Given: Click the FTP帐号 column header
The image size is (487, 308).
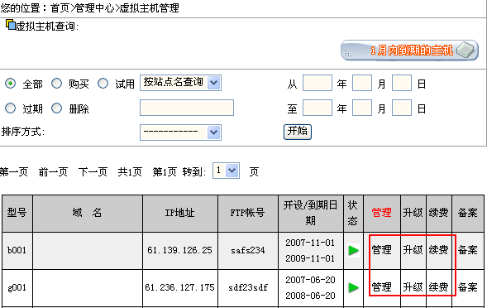Looking at the screenshot, I should click(247, 213).
